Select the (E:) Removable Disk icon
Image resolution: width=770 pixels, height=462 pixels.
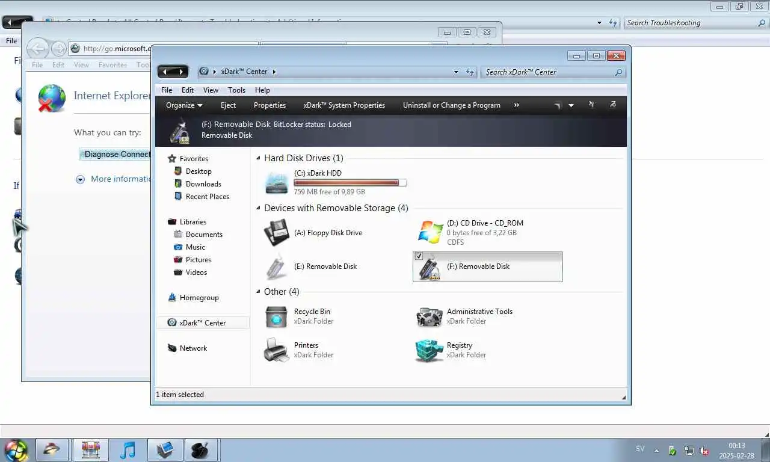(x=277, y=266)
